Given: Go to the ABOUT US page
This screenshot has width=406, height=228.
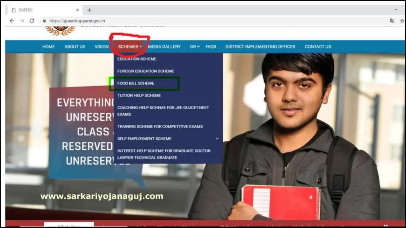Looking at the screenshot, I should coord(75,46).
